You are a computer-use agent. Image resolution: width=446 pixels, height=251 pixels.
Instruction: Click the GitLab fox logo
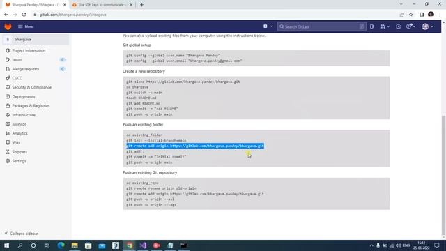(x=8, y=26)
